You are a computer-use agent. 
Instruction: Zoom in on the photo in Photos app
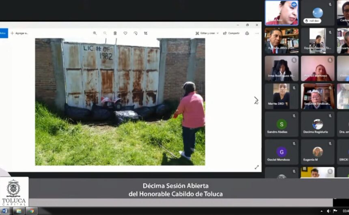pos(95,33)
